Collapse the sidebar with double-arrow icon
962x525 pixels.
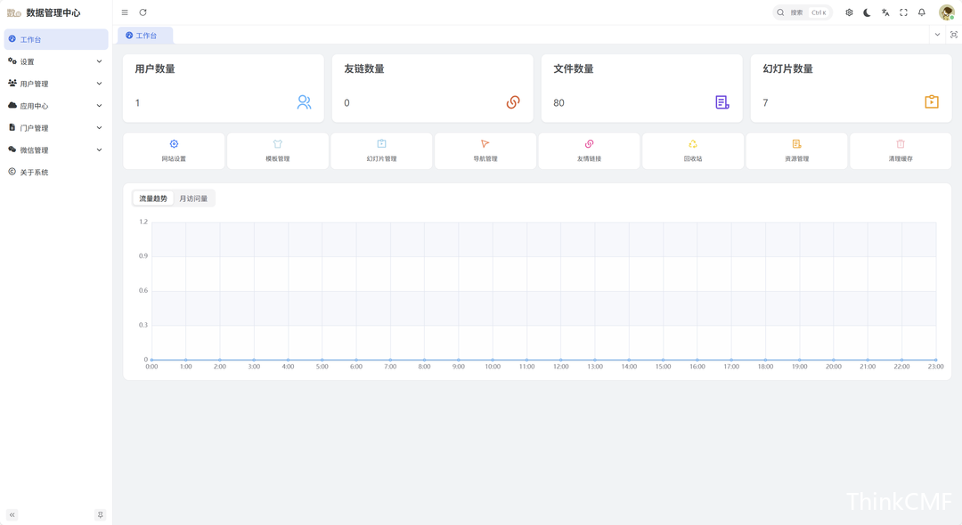pos(12,515)
